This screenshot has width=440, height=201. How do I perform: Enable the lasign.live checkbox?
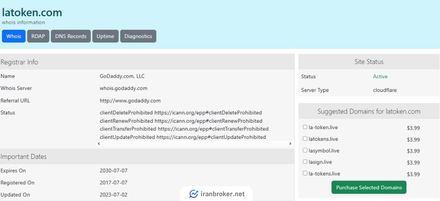click(305, 162)
